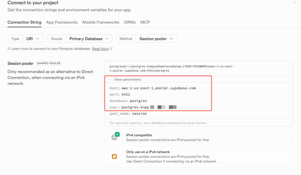
Task: Open the Read docs link
Action: [x=100, y=49]
